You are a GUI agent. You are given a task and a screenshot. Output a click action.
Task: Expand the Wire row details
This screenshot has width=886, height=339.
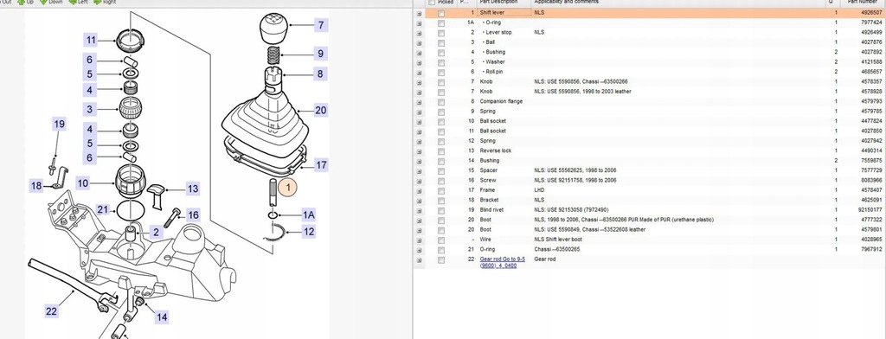(420, 240)
